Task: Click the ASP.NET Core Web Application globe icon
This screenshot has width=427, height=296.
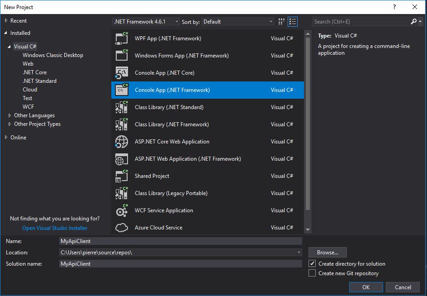Action: (x=122, y=142)
